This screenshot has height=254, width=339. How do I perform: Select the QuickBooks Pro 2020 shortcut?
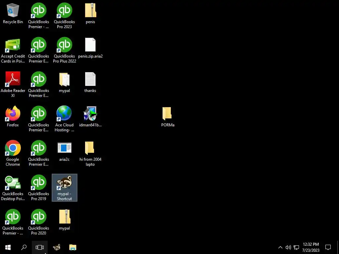pyautogui.click(x=38, y=222)
